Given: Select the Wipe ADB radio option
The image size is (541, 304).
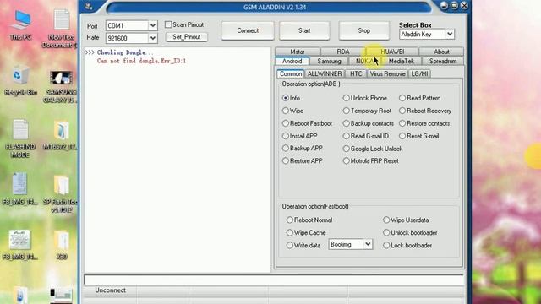Looking at the screenshot, I should tap(286, 111).
